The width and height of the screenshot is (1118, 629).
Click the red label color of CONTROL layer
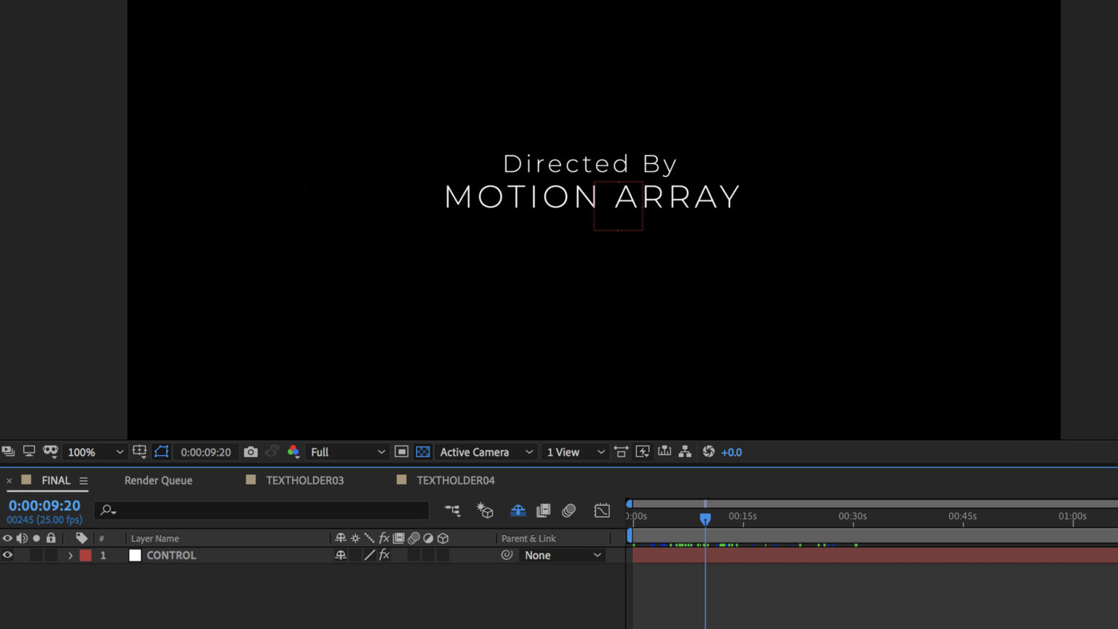(x=86, y=555)
